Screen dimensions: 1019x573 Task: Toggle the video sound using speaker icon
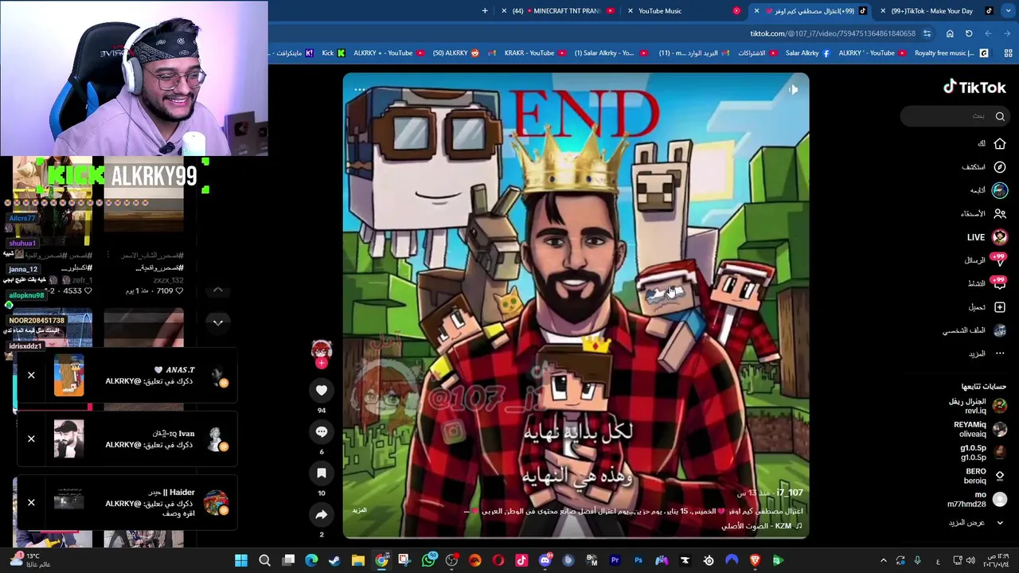pos(793,90)
